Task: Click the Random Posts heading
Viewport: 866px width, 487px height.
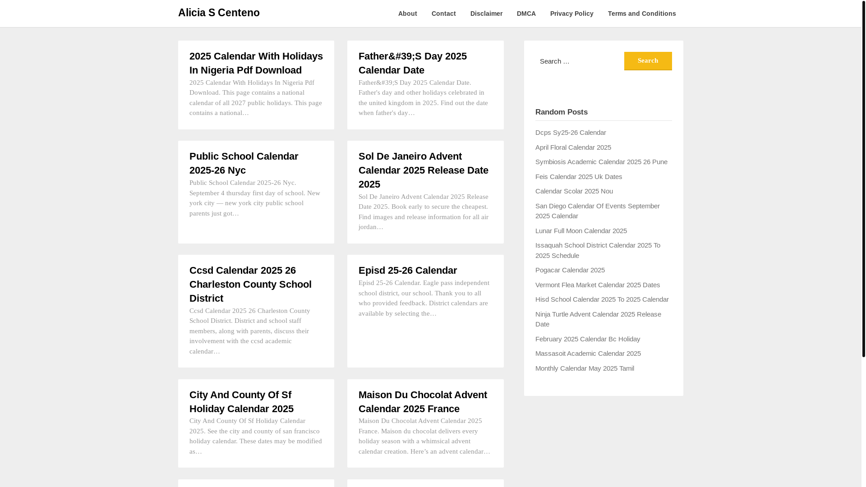Action: point(562,112)
